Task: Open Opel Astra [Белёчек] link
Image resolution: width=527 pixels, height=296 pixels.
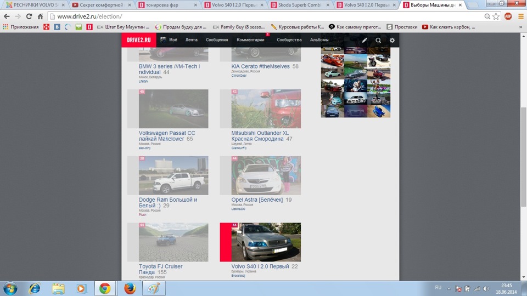Action: pyautogui.click(x=257, y=200)
